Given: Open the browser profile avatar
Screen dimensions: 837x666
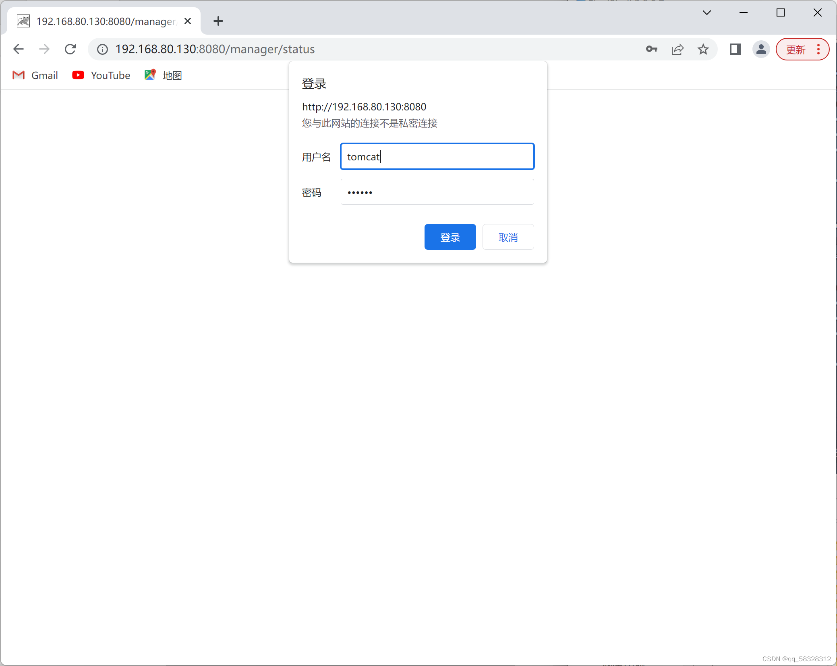Looking at the screenshot, I should [761, 49].
